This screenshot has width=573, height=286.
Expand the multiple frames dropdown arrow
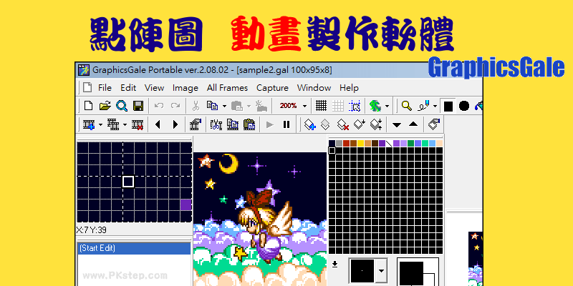pyautogui.click(x=125, y=125)
